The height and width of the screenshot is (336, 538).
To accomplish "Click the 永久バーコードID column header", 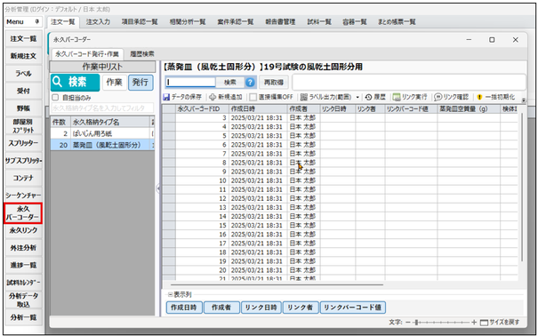I will point(203,109).
